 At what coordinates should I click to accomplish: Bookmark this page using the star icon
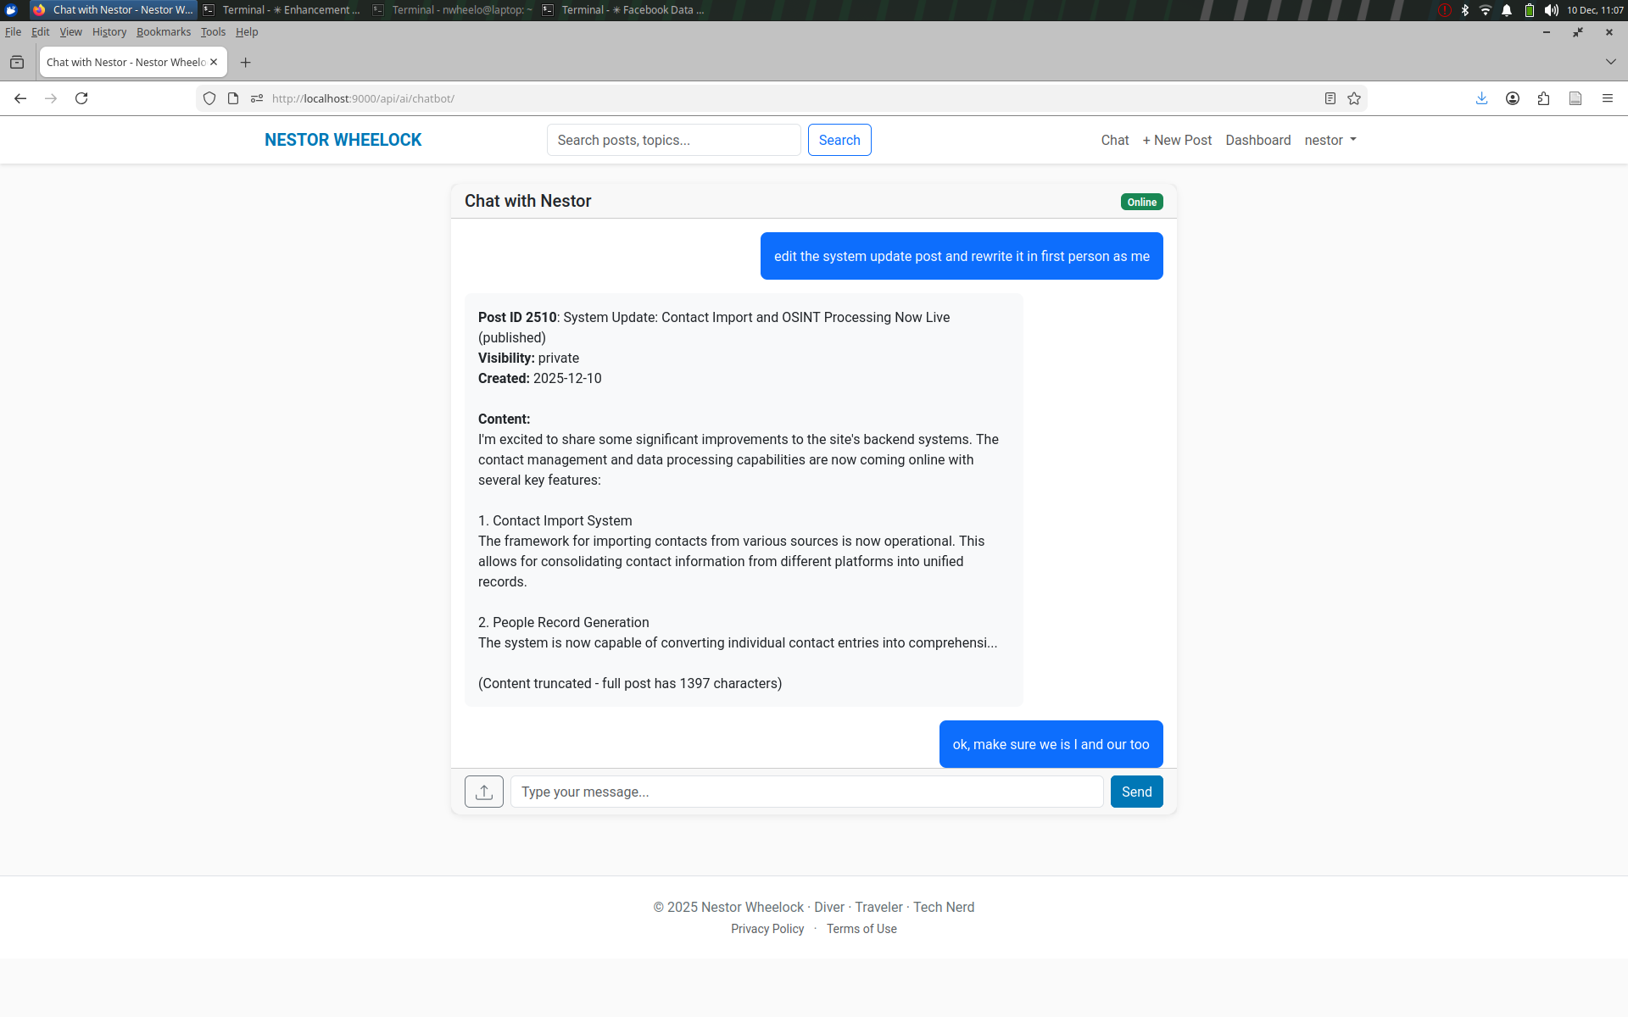click(1354, 98)
